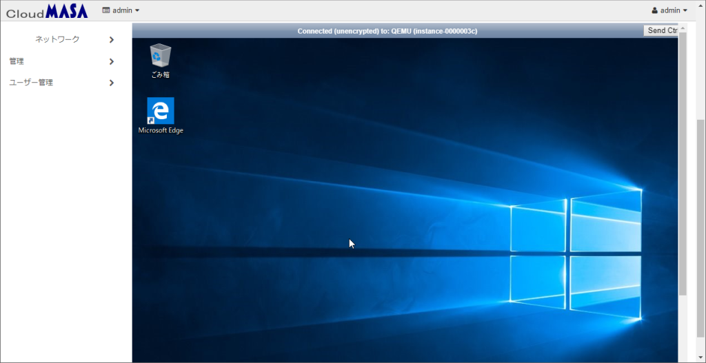Click the browser window scrollbar down arrow
Viewport: 706px width, 363px height.
[701, 357]
